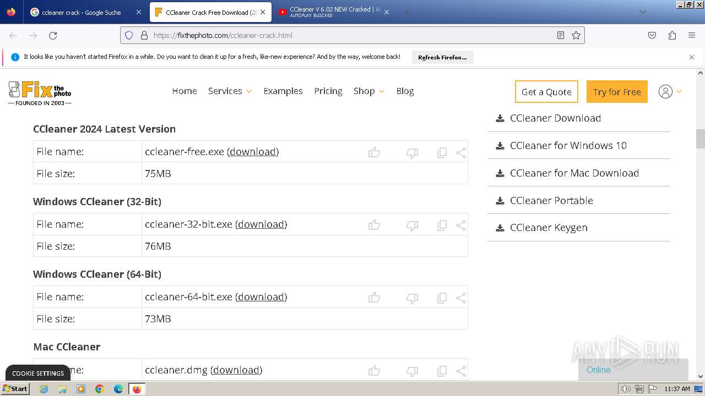Image resolution: width=705 pixels, height=396 pixels.
Task: Open the Windows Start menu
Action: [15, 389]
